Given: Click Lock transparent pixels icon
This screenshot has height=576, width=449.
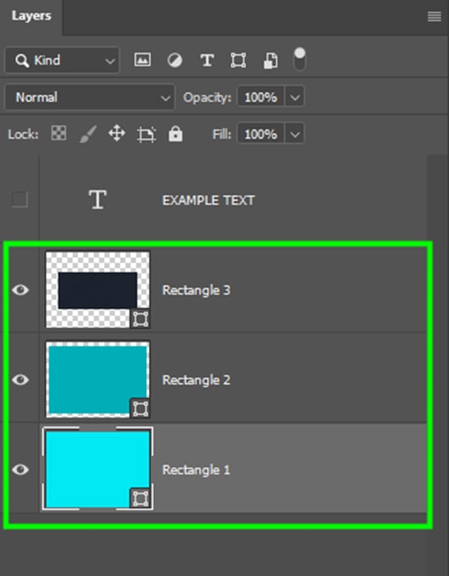Looking at the screenshot, I should 58,133.
